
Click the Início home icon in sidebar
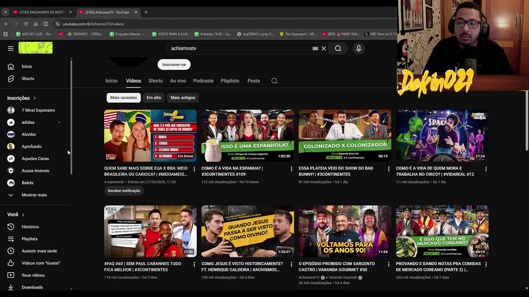11,66
